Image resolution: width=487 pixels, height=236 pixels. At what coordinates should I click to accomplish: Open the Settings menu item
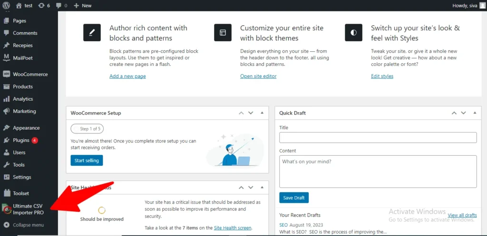click(22, 178)
